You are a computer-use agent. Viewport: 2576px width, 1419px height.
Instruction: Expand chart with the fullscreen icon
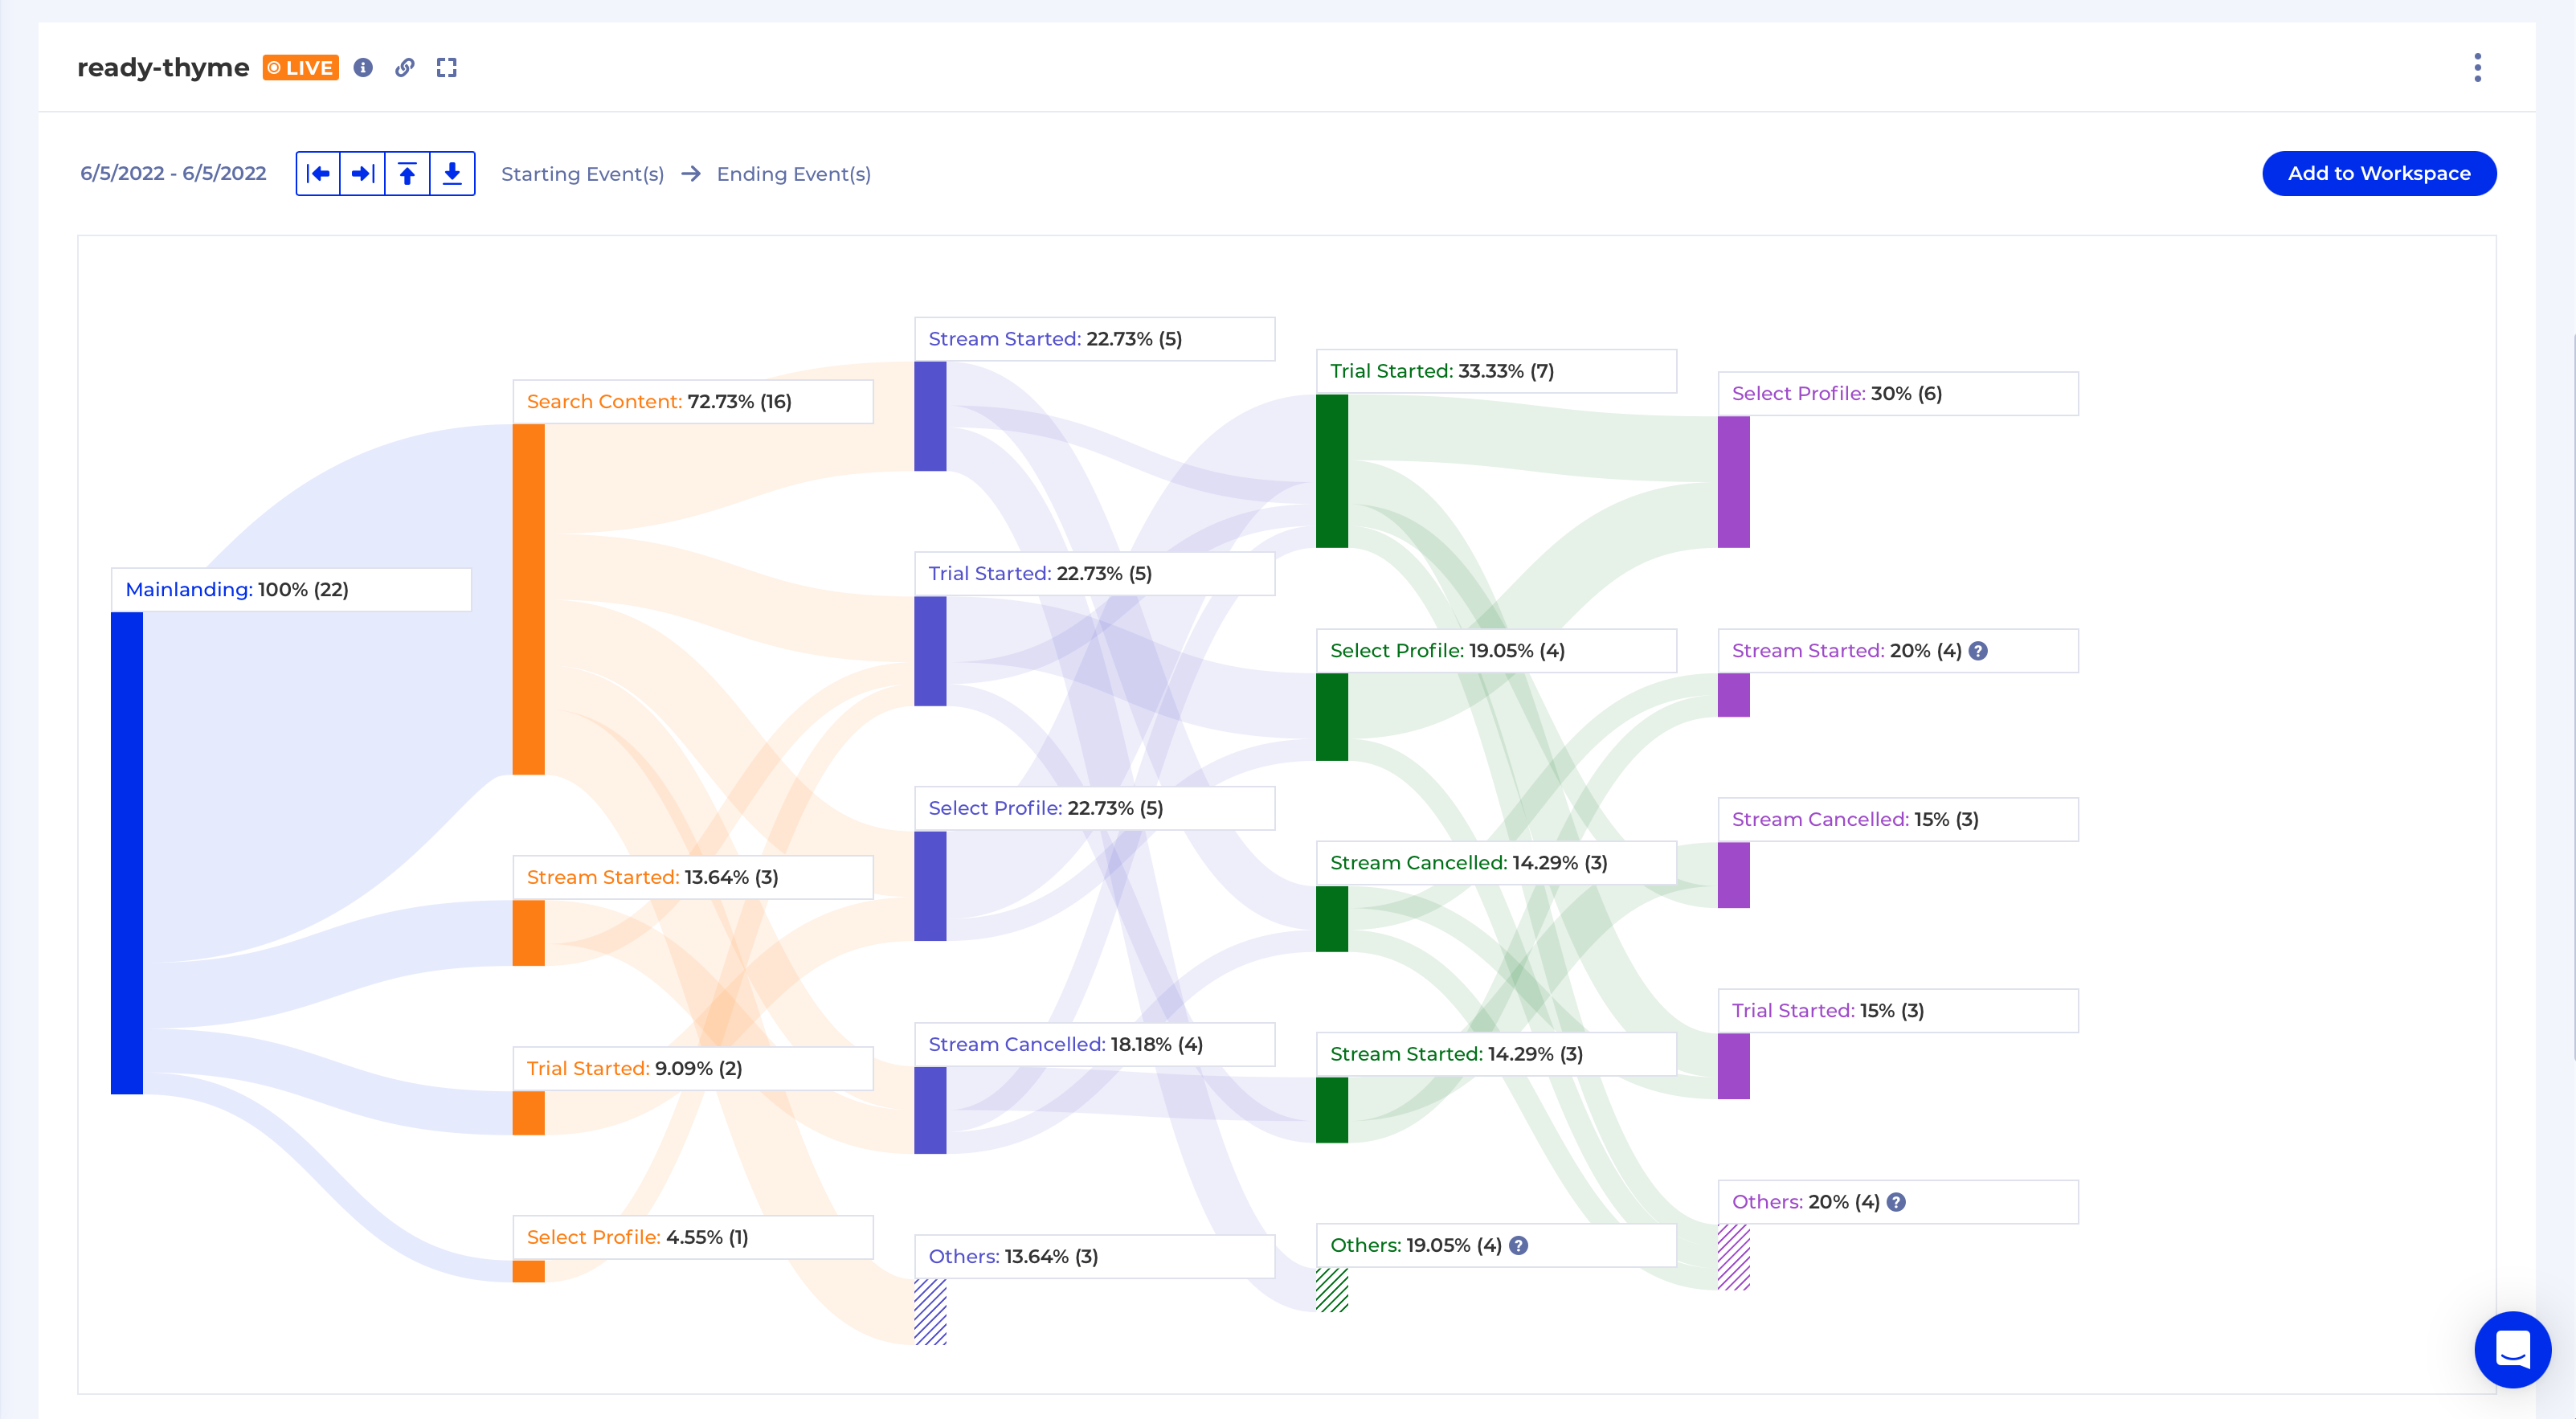pyautogui.click(x=446, y=68)
